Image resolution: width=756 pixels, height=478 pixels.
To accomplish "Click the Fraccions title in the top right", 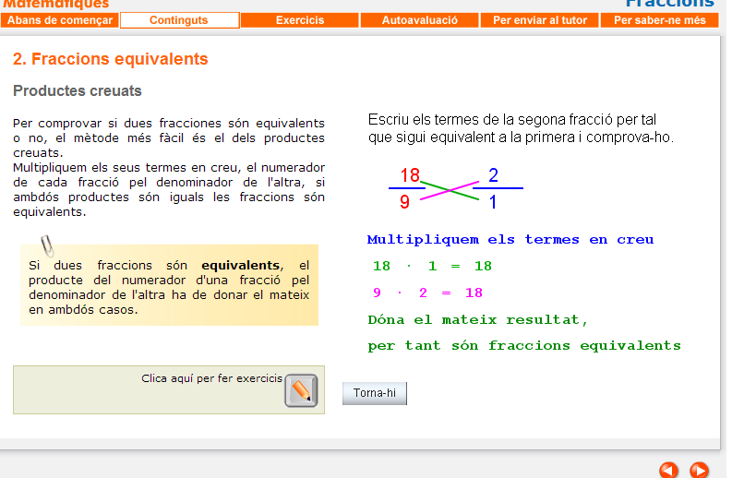I will pos(669,5).
